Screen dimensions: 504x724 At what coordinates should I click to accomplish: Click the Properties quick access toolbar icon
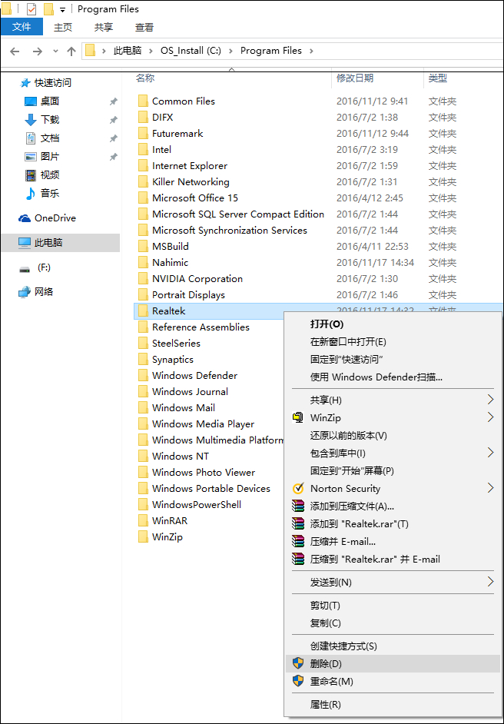pyautogui.click(x=31, y=8)
